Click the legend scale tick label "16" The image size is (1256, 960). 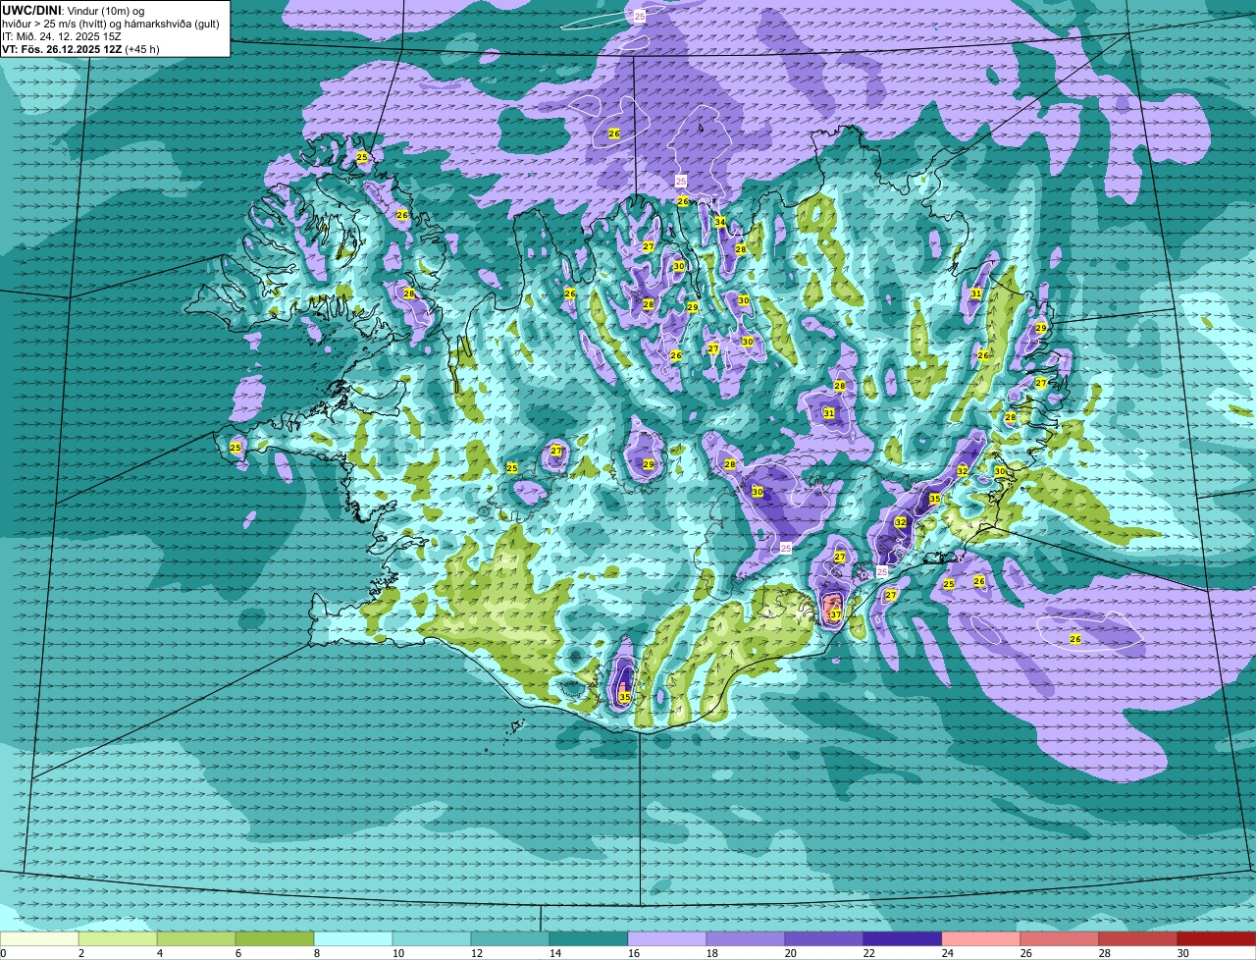(x=634, y=953)
